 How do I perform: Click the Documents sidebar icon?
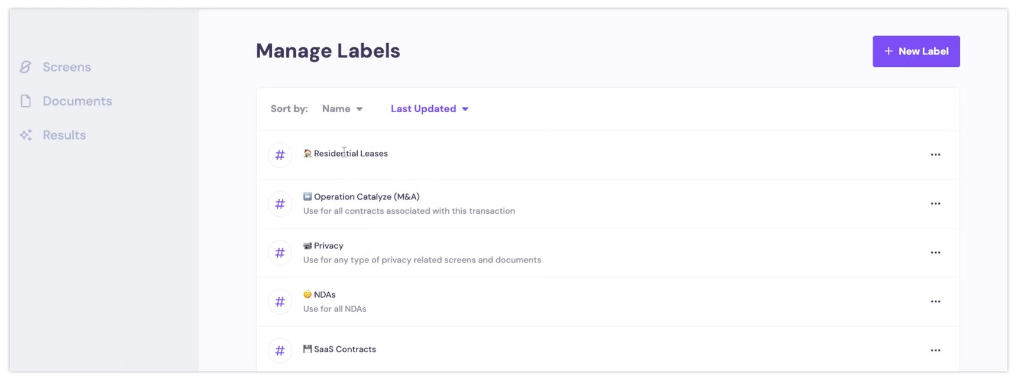[25, 101]
